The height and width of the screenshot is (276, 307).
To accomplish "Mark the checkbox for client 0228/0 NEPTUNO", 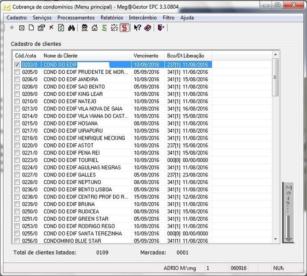I will coord(17,182).
